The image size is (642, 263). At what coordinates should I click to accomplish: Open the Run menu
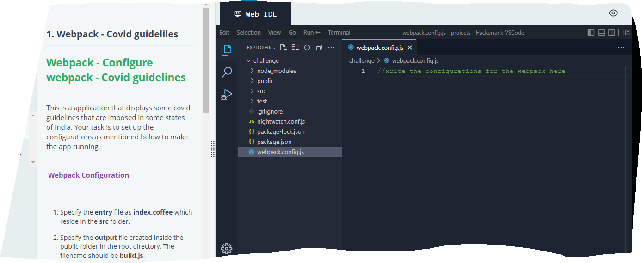[x=311, y=32]
